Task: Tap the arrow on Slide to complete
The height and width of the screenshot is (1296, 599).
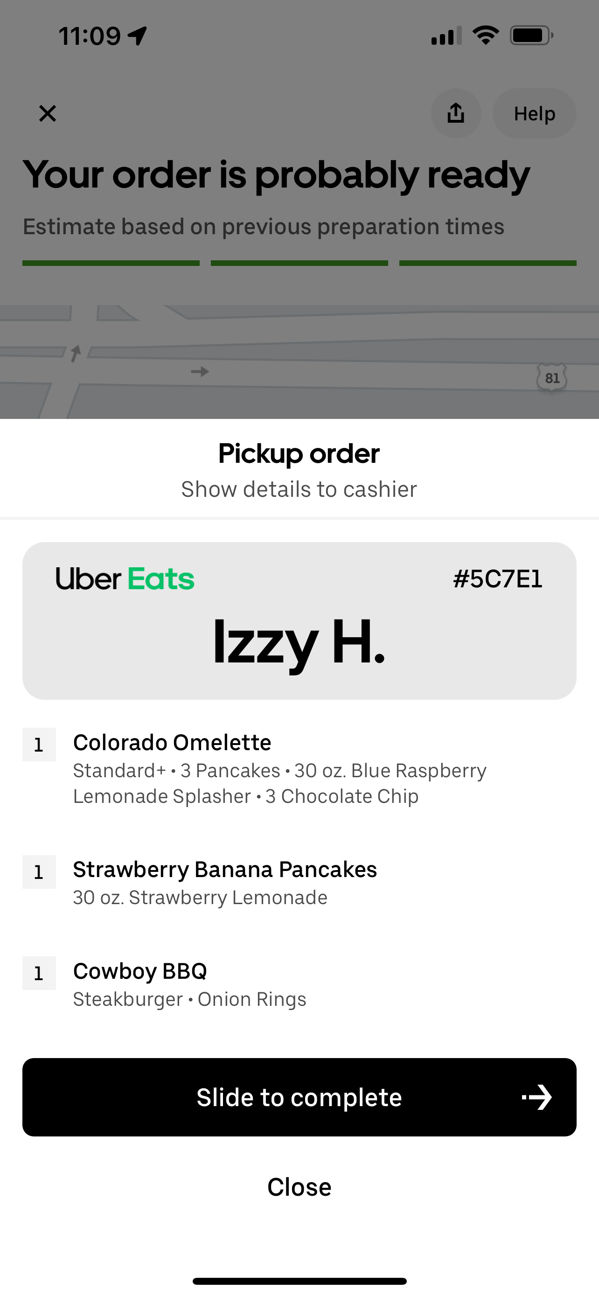Action: point(537,1097)
